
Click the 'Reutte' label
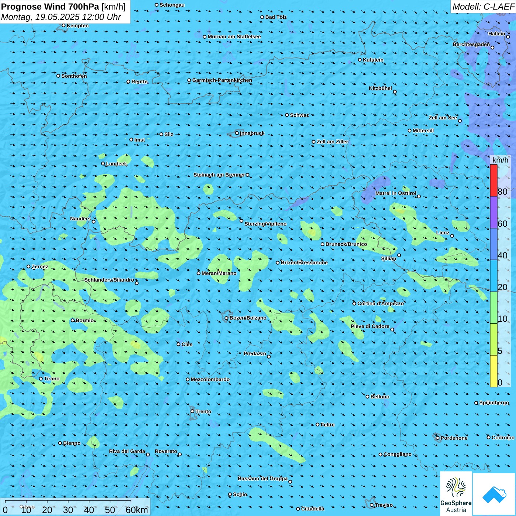(x=139, y=81)
